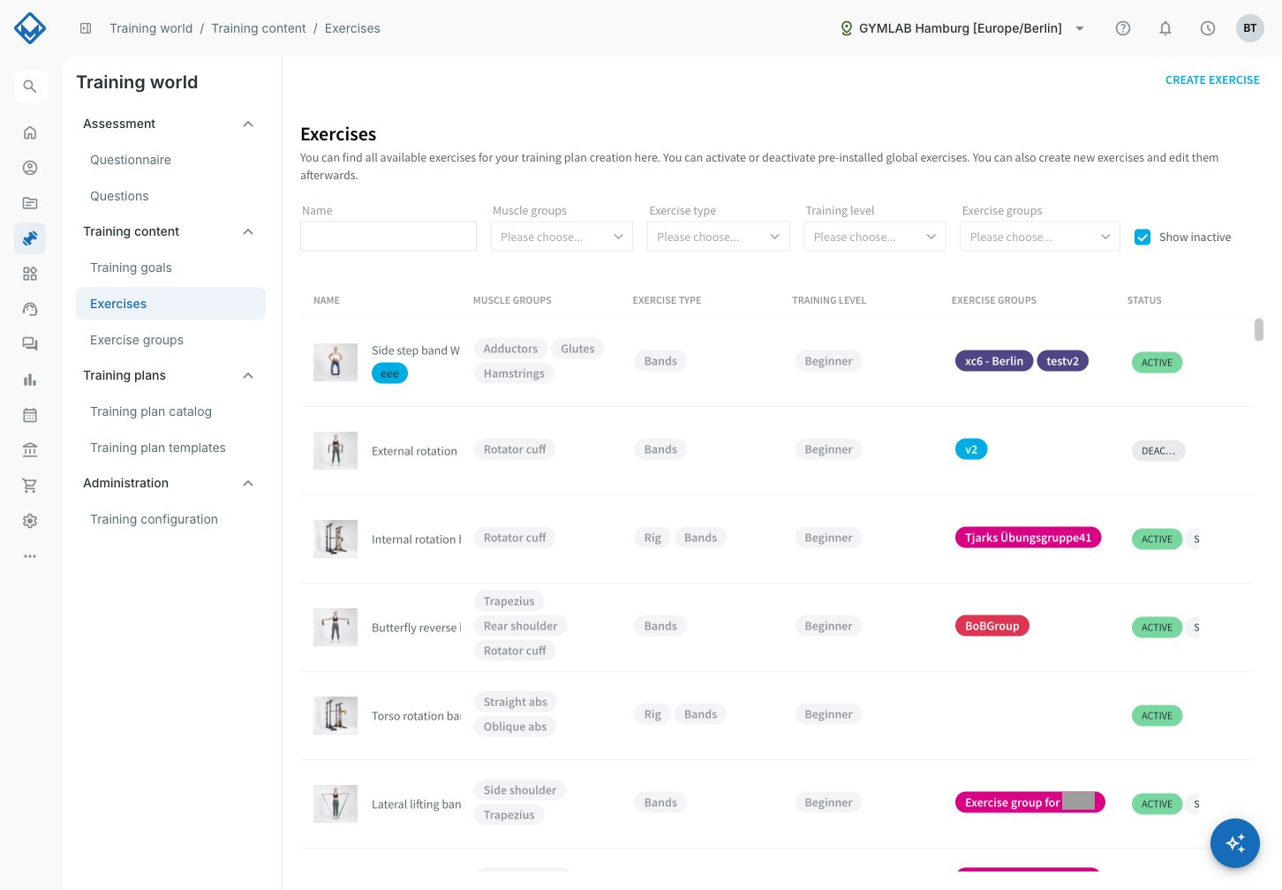This screenshot has width=1282, height=890.
Task: Click the clock history icon in header
Action: pos(1208,28)
